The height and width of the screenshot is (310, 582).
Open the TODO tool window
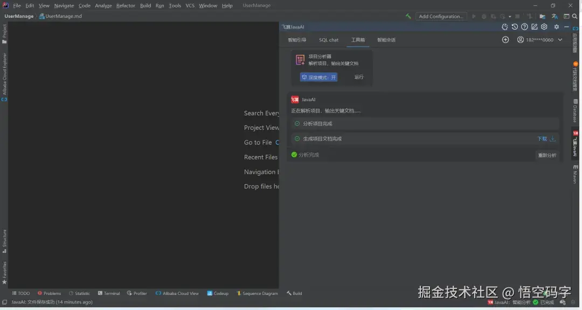(21, 293)
